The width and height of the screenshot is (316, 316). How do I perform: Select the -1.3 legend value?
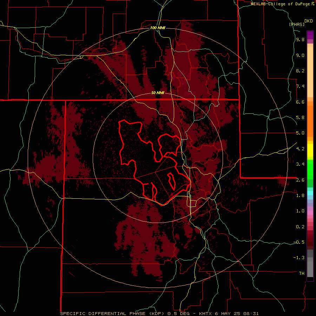click(299, 258)
